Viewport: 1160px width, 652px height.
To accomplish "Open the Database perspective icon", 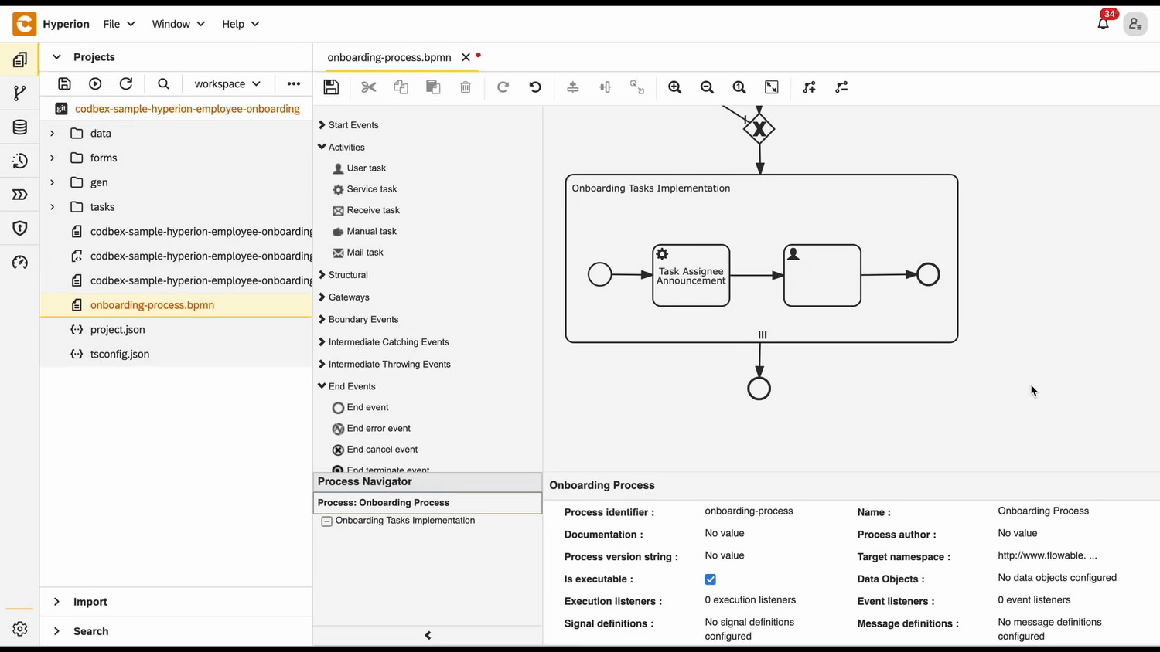I will pyautogui.click(x=19, y=127).
